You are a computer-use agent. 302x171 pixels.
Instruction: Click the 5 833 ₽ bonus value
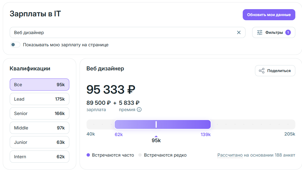coord(129,103)
